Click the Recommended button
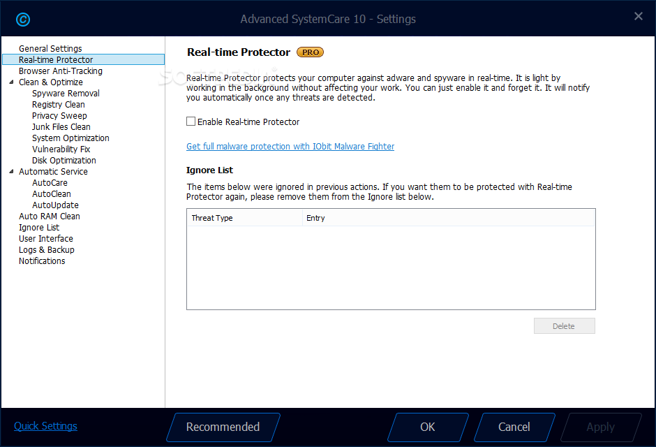The image size is (656, 447). tap(223, 427)
